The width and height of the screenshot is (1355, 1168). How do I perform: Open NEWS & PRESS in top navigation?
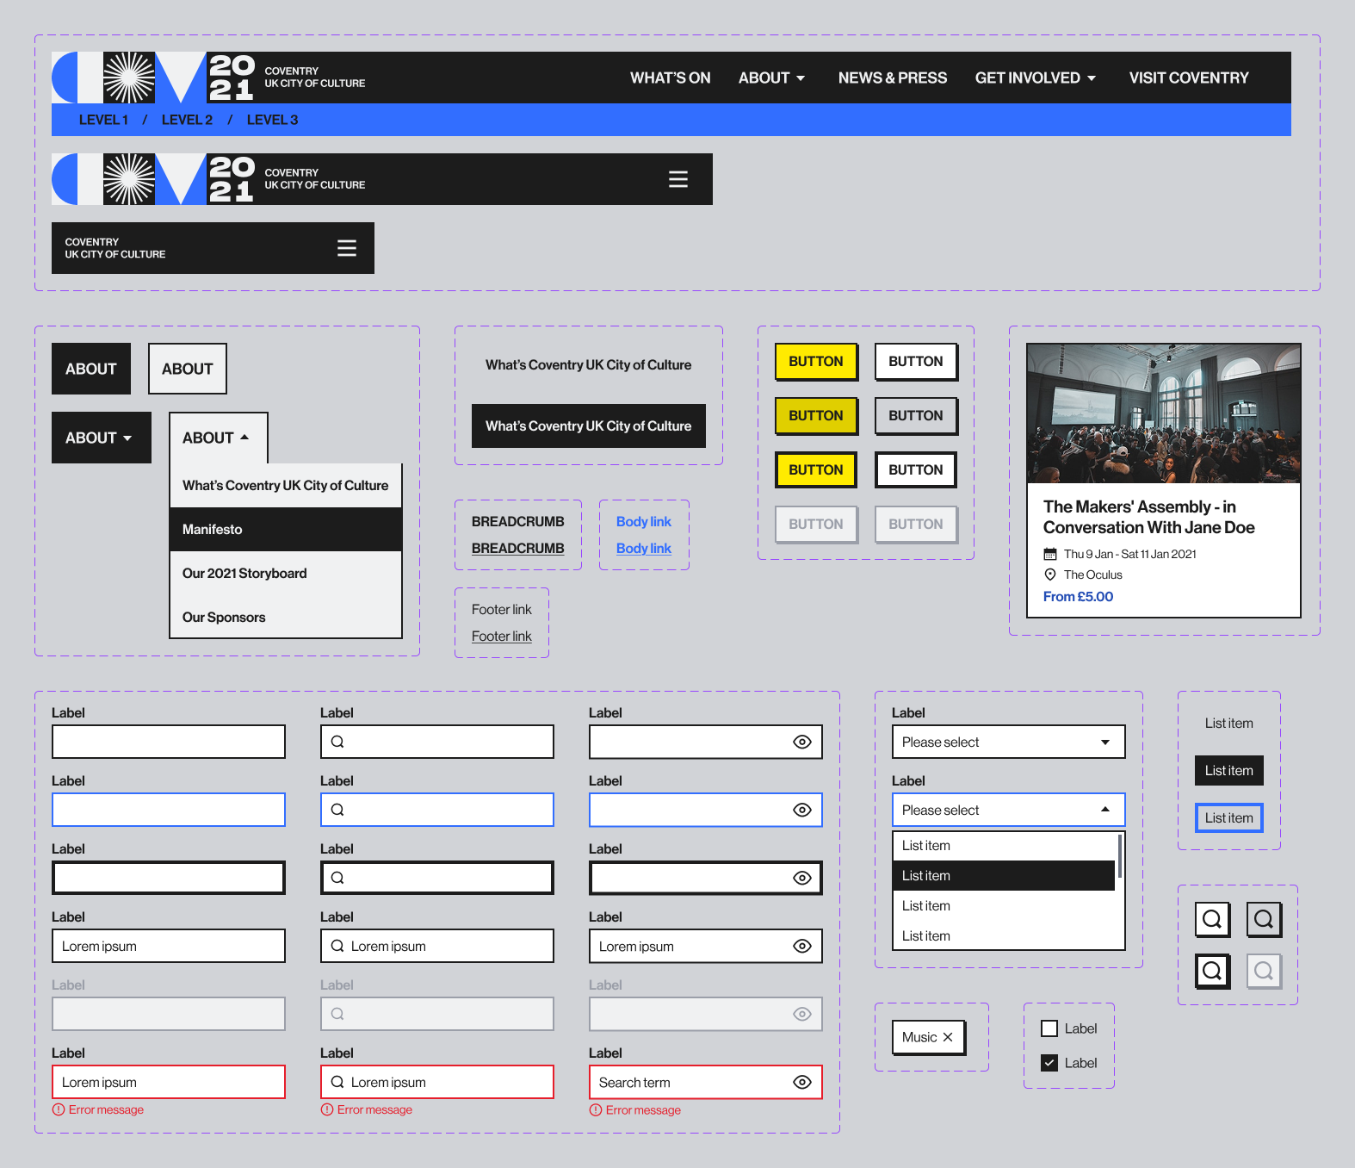tap(892, 78)
